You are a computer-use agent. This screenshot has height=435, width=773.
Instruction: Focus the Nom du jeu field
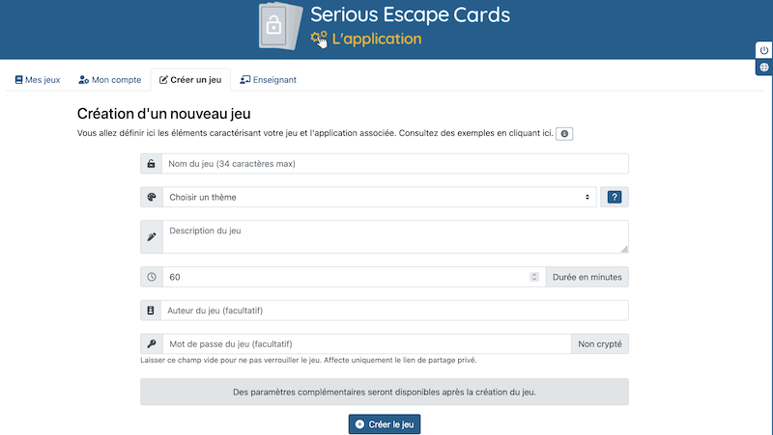(x=395, y=164)
